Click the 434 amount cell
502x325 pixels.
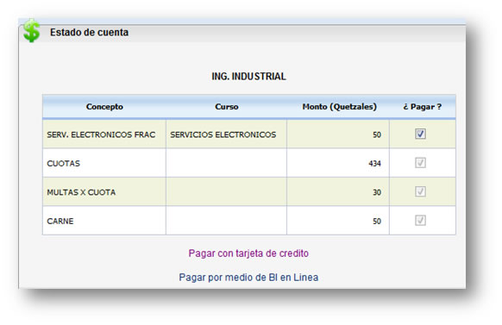pos(338,163)
